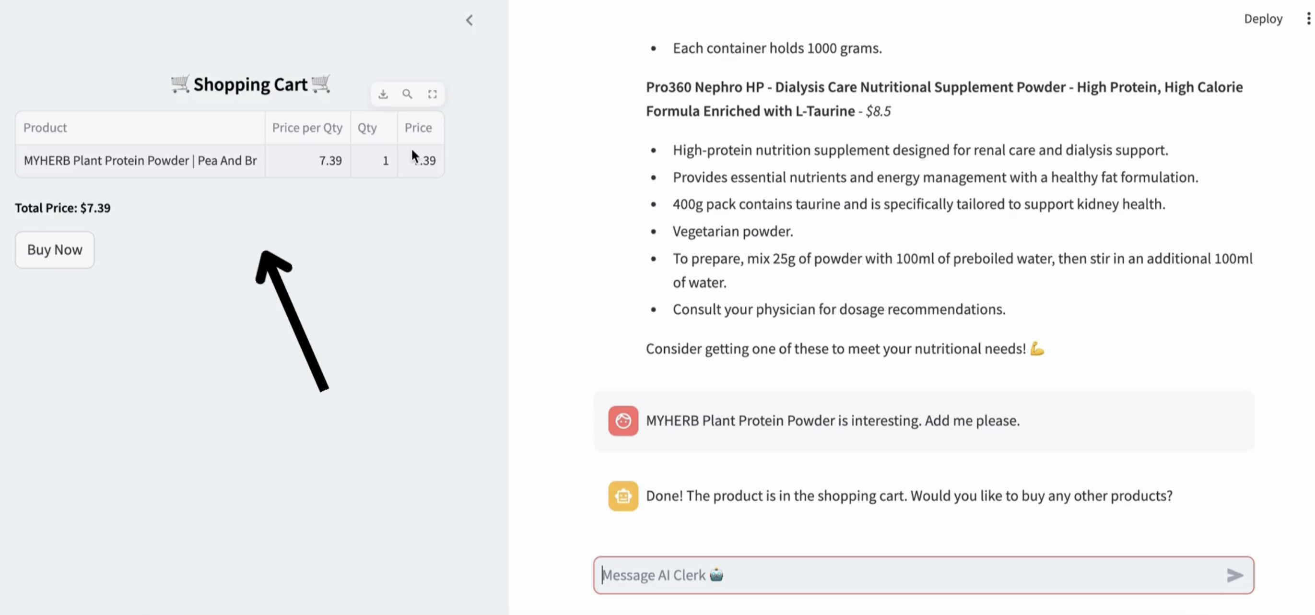This screenshot has width=1315, height=615.
Task: Select the quantity cell showing 1
Action: point(373,161)
